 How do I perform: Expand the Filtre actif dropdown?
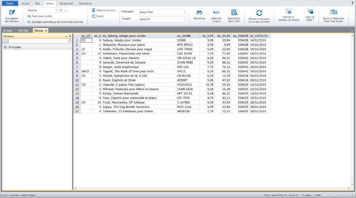click(184, 12)
